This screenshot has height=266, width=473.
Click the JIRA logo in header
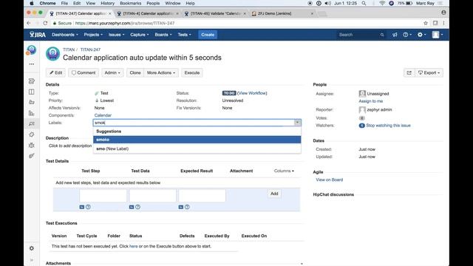[x=38, y=35]
